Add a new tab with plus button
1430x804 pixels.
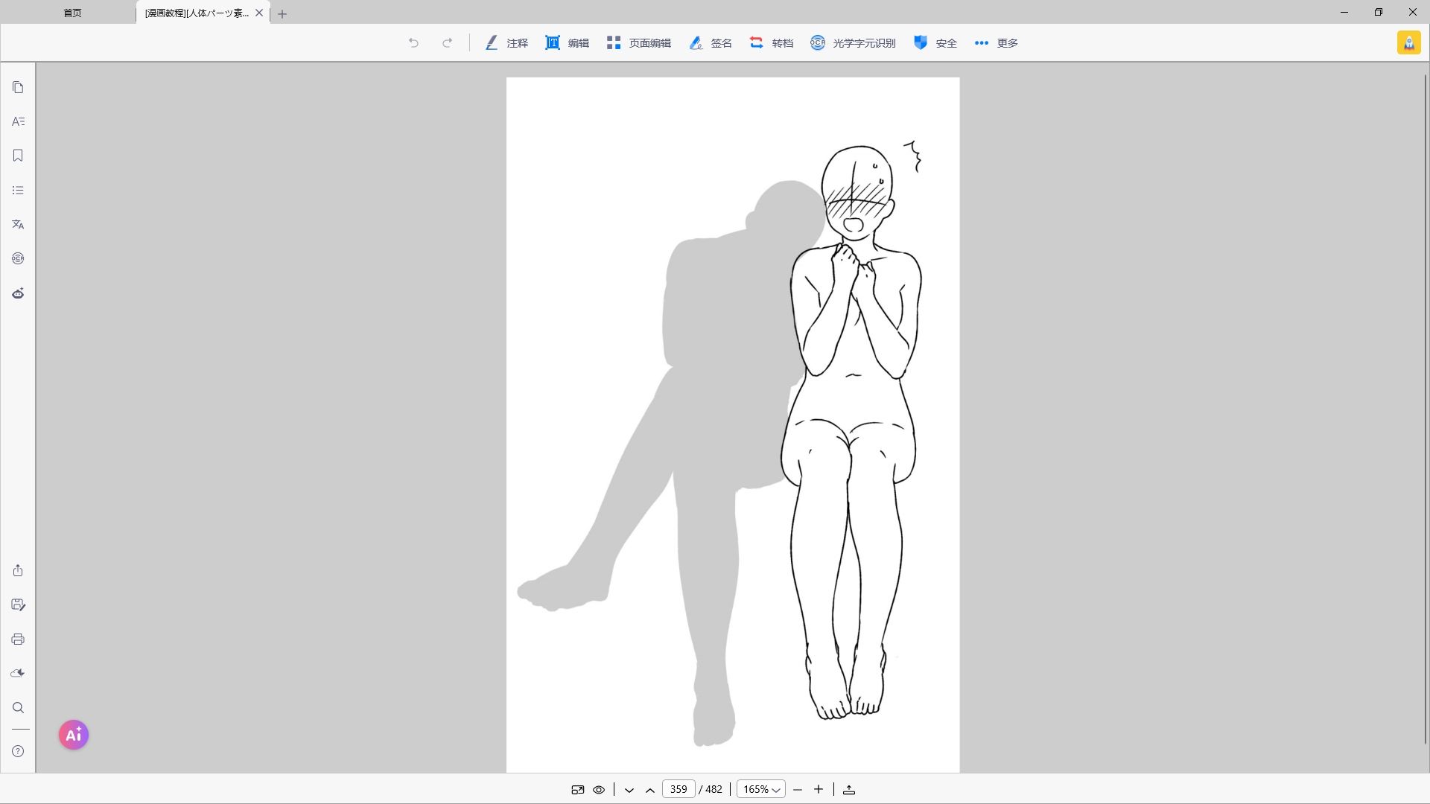tap(282, 13)
